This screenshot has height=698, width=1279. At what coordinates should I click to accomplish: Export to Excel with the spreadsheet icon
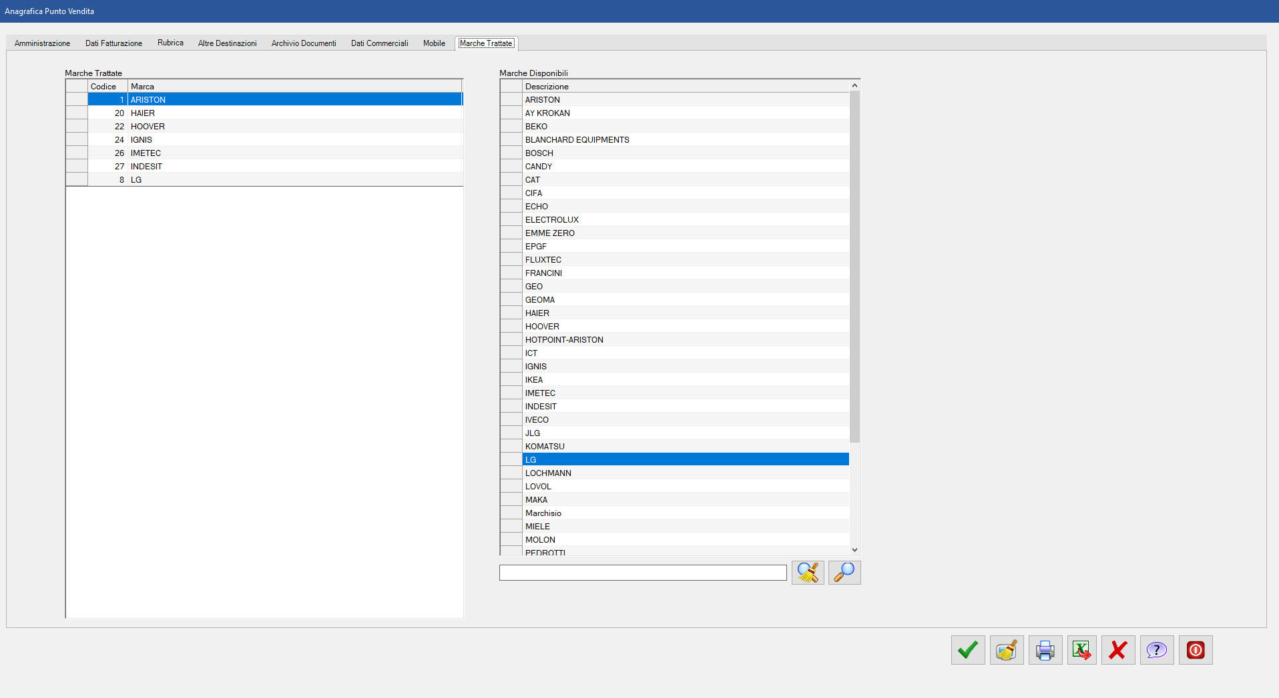(1081, 650)
